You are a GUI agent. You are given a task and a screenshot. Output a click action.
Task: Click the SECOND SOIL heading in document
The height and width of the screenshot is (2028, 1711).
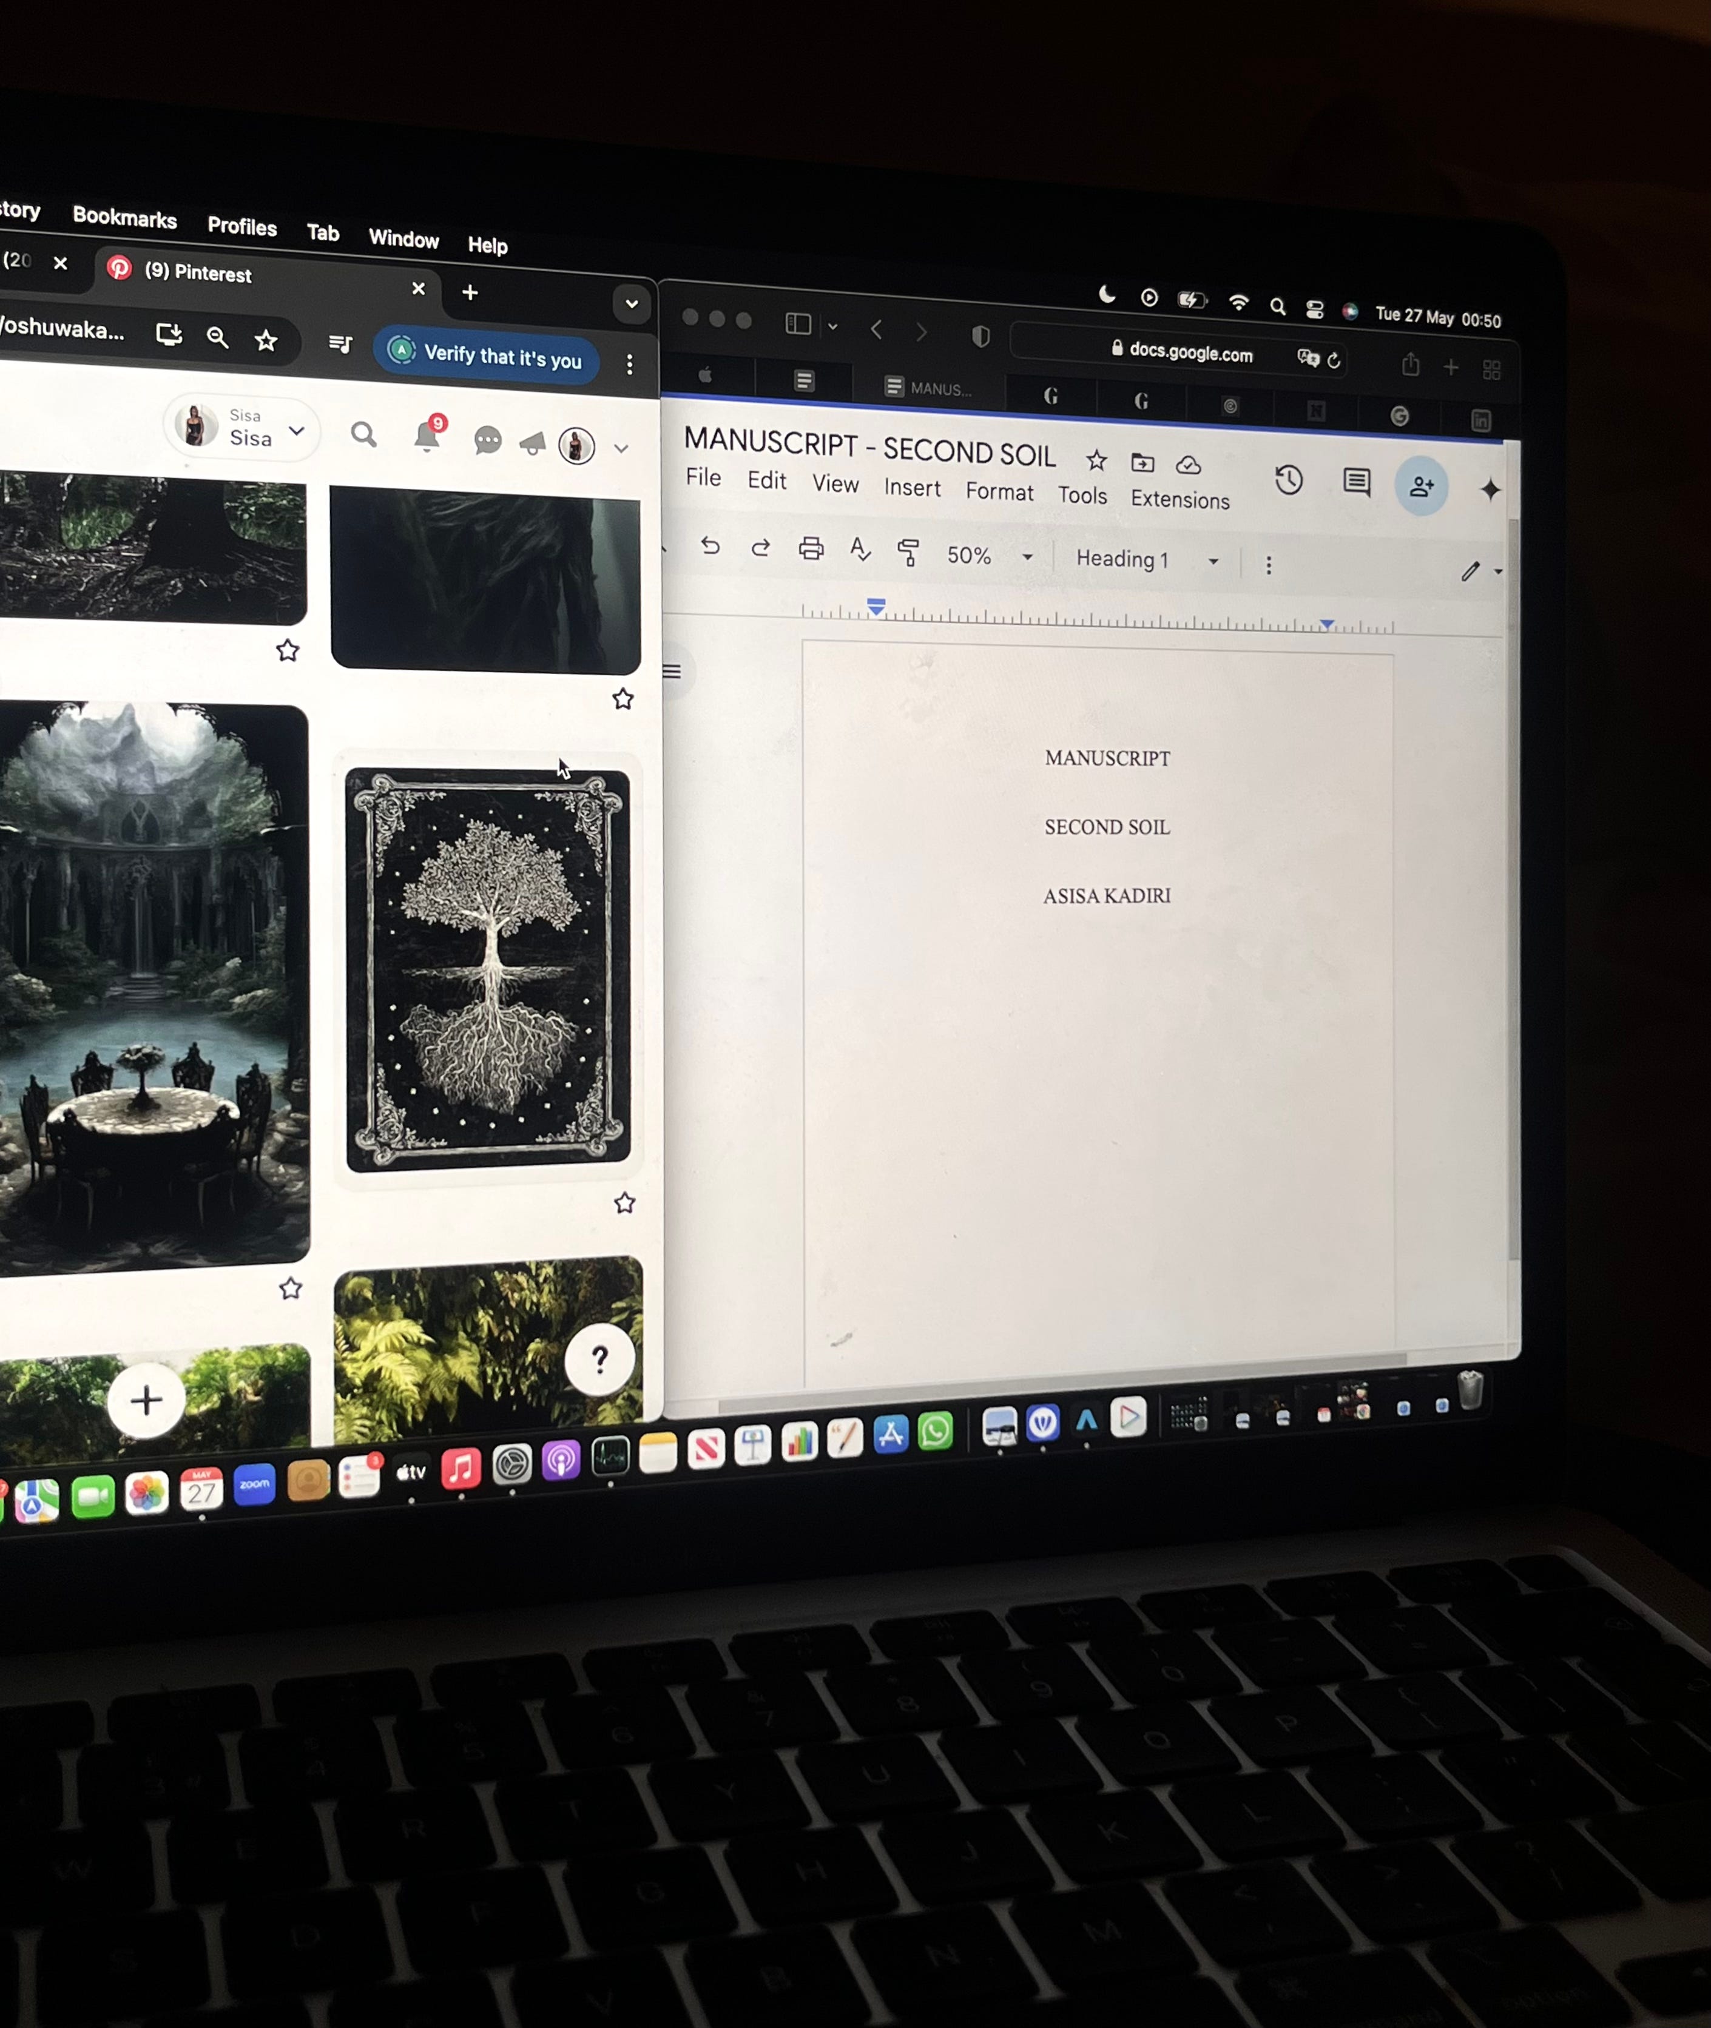(x=1107, y=827)
